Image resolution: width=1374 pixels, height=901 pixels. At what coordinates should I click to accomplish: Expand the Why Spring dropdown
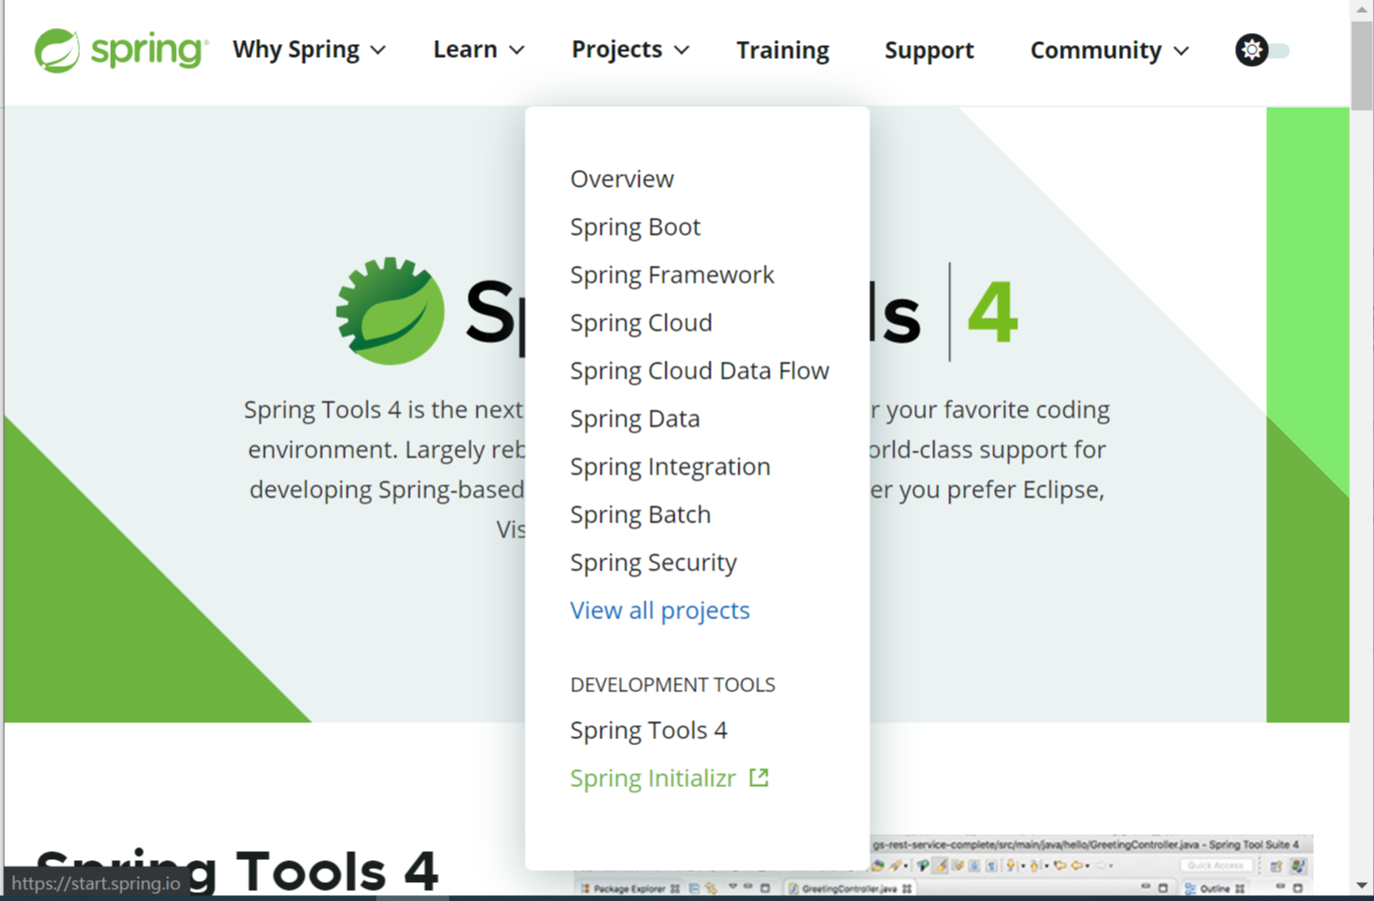(309, 50)
